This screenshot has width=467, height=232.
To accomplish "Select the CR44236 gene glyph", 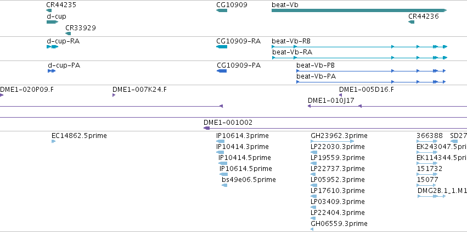I will coord(412,22).
